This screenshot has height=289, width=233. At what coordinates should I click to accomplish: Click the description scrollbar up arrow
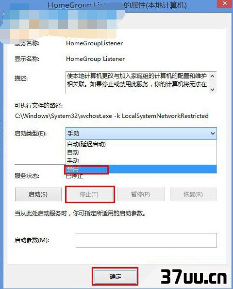tap(213, 76)
